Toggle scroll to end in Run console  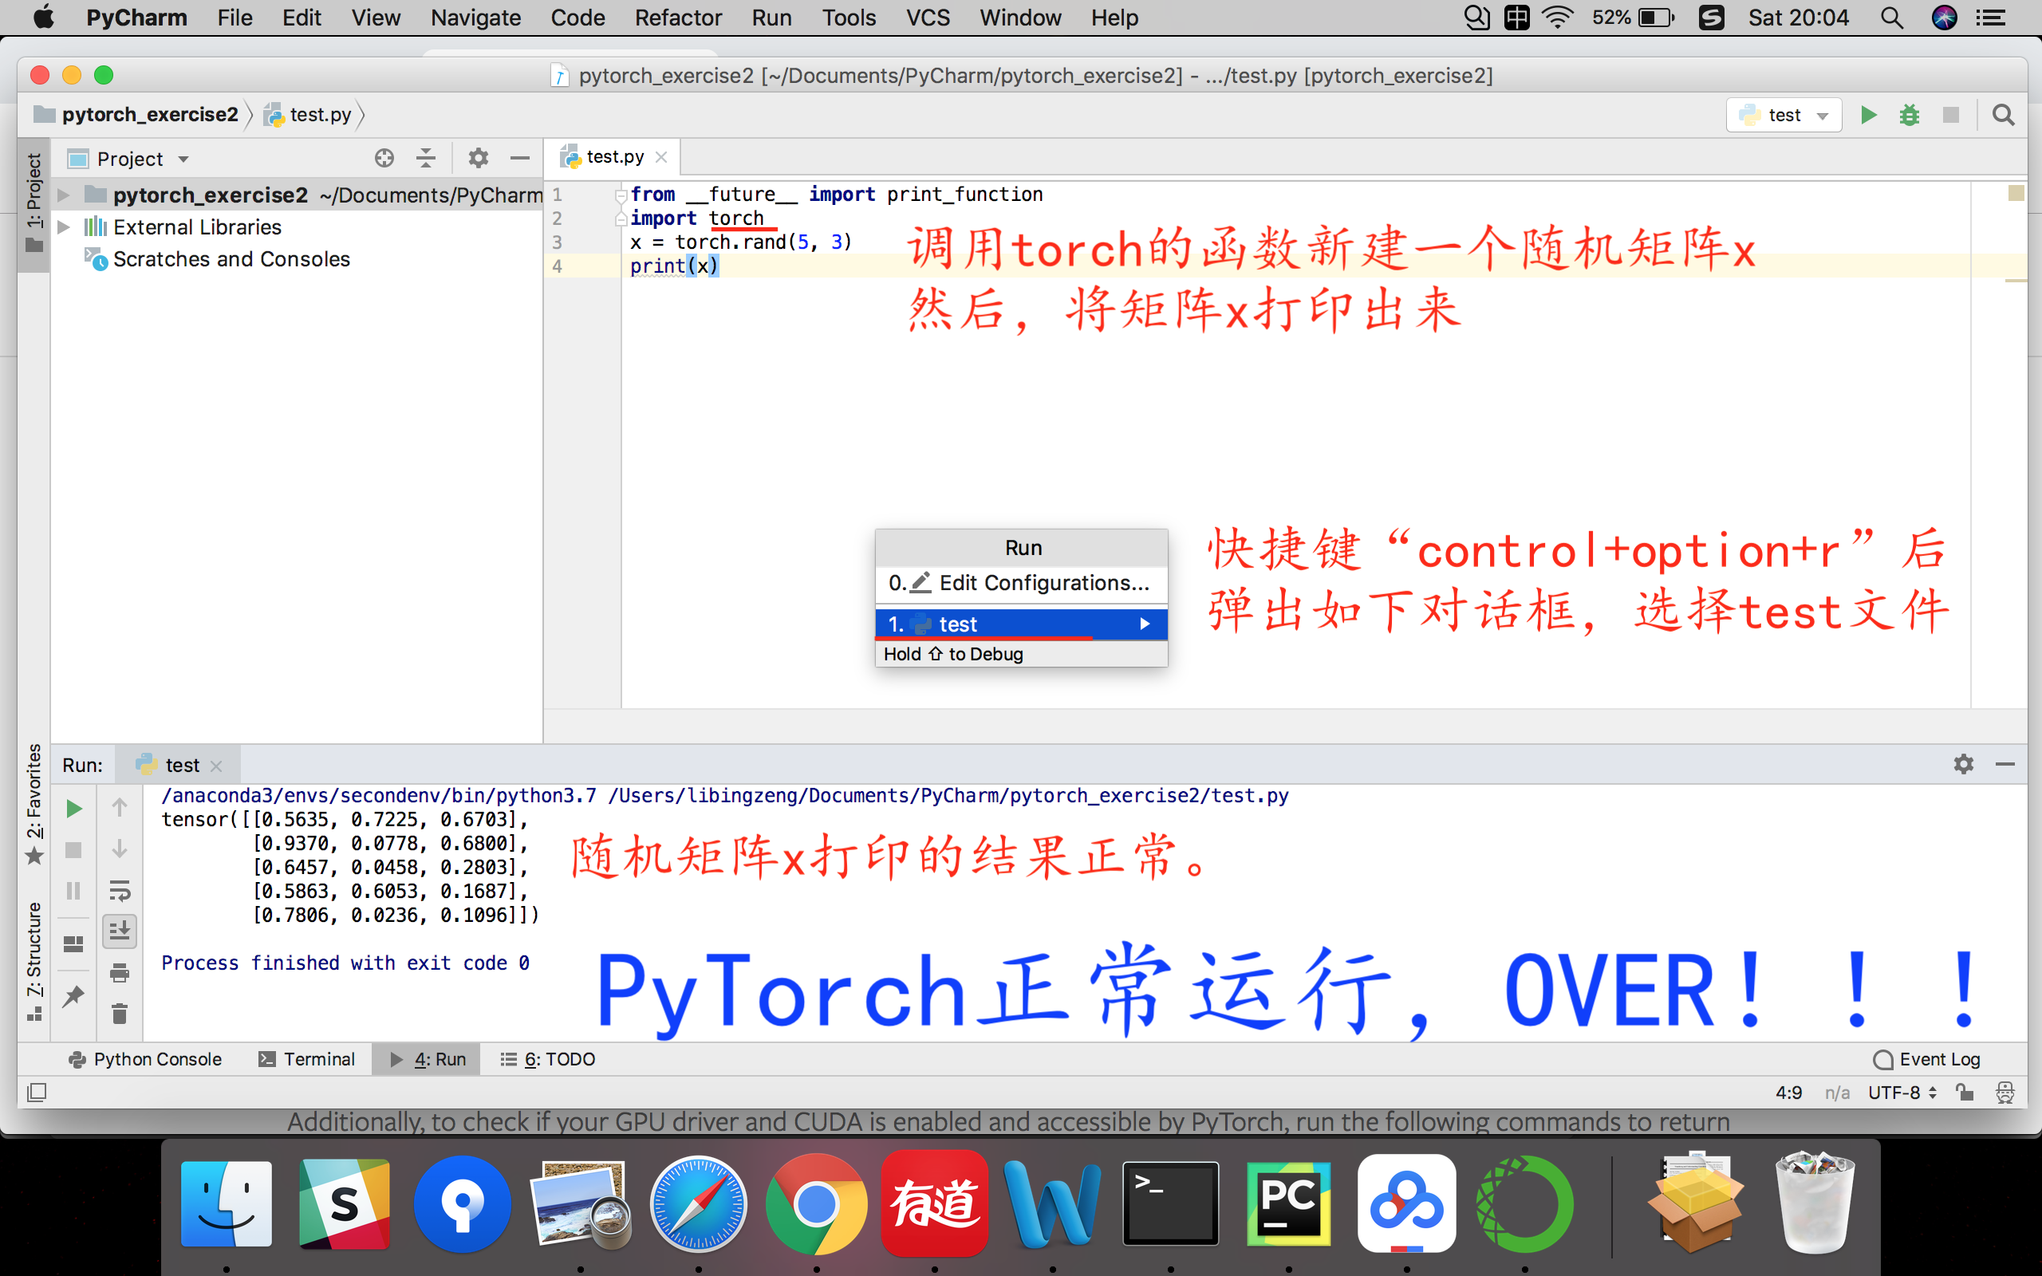click(x=120, y=931)
